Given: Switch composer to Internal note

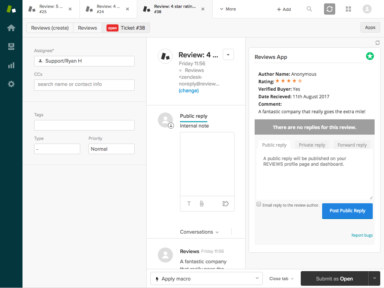Looking at the screenshot, I should point(194,126).
